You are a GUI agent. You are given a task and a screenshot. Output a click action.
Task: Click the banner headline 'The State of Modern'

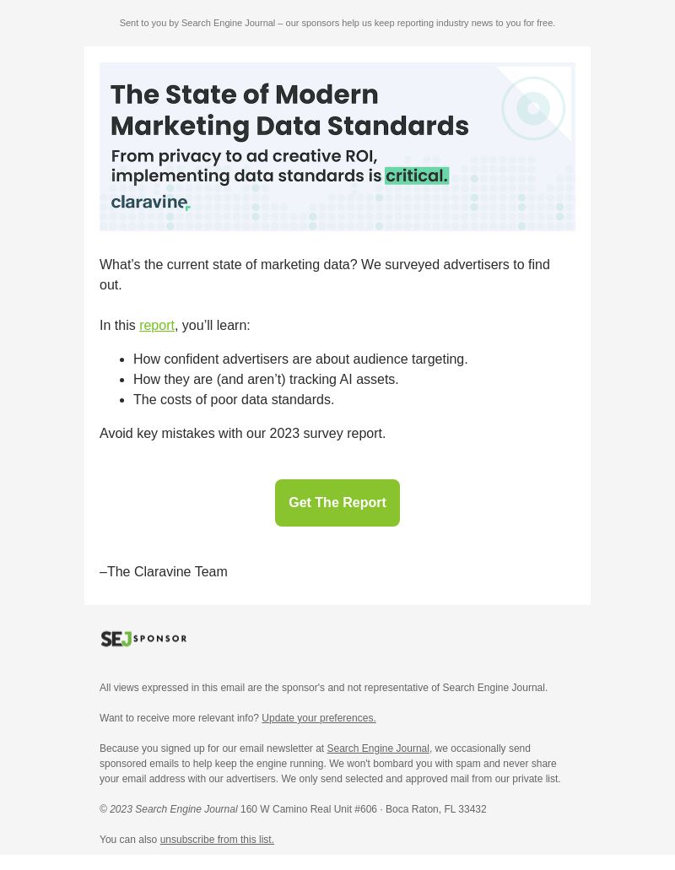(x=244, y=95)
